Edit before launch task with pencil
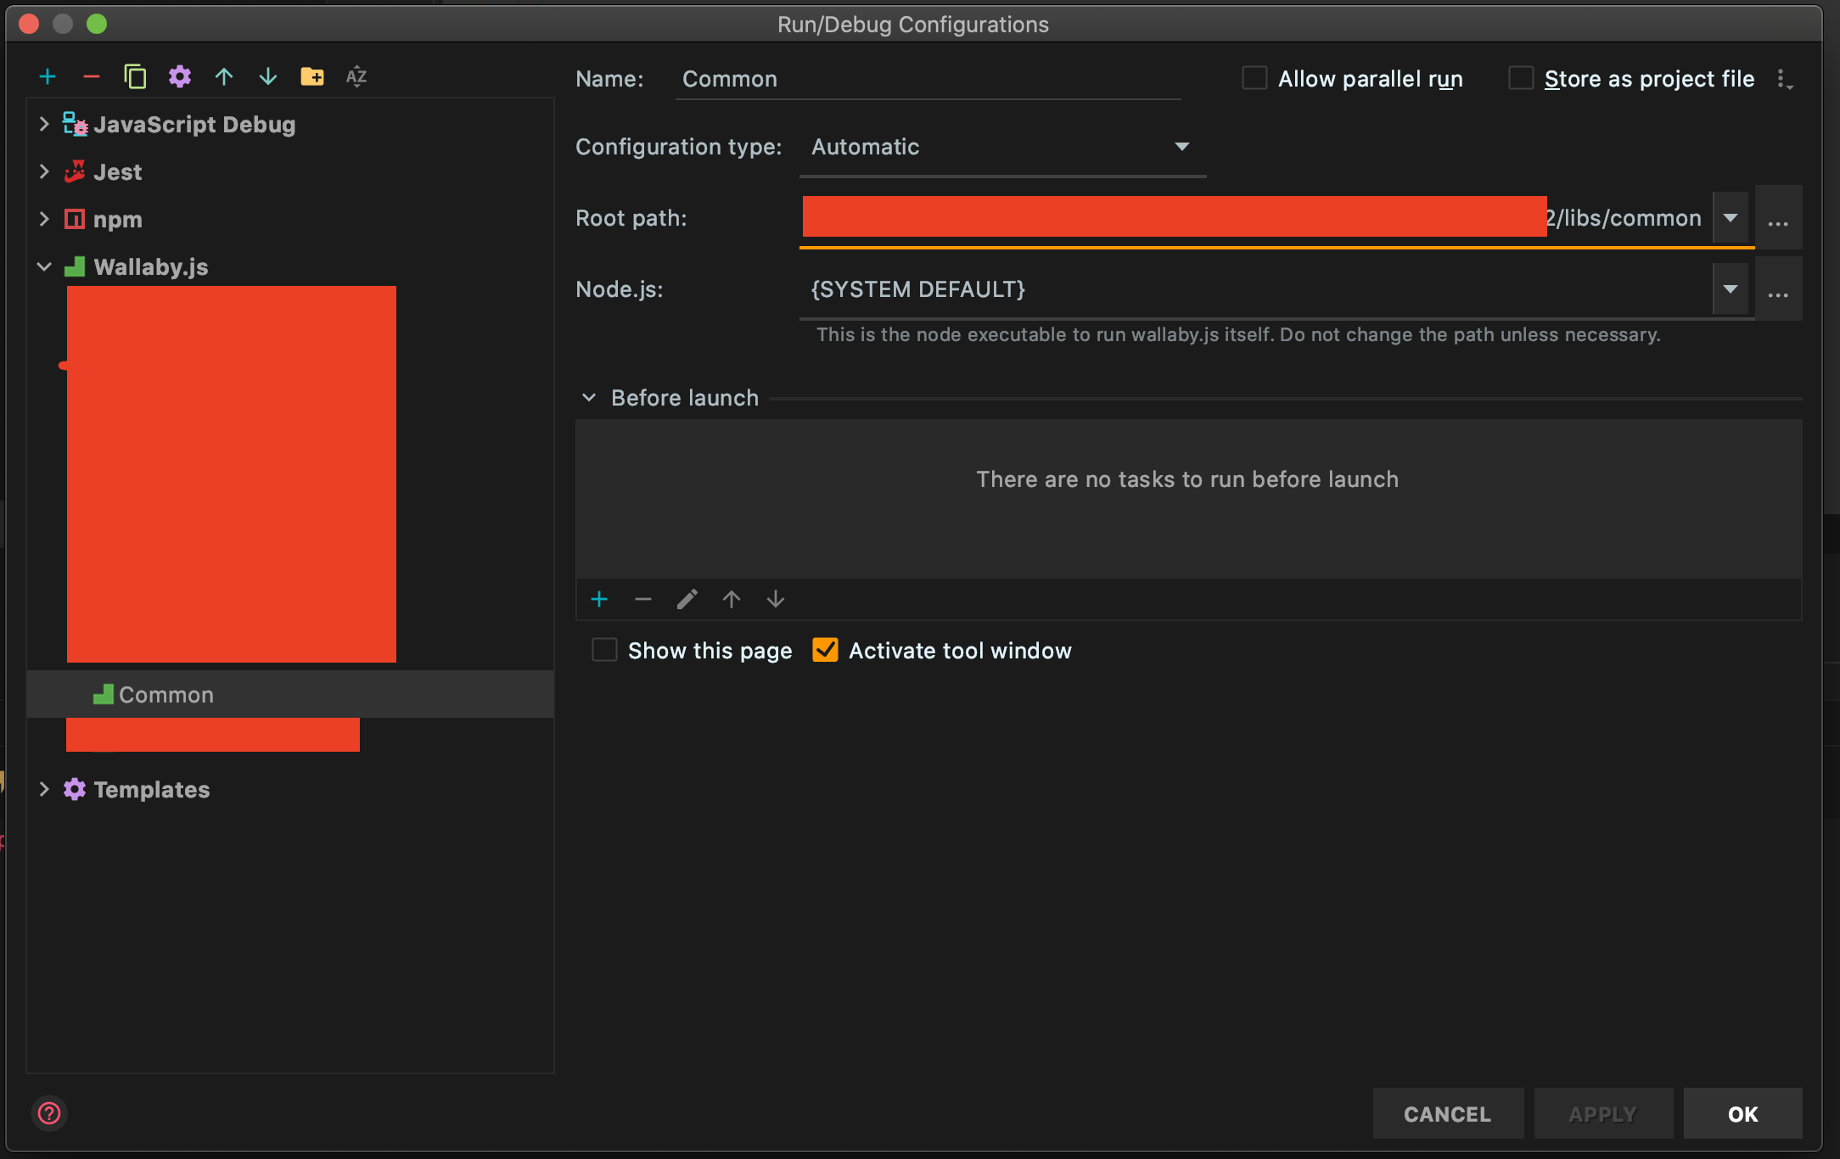 point(687,600)
